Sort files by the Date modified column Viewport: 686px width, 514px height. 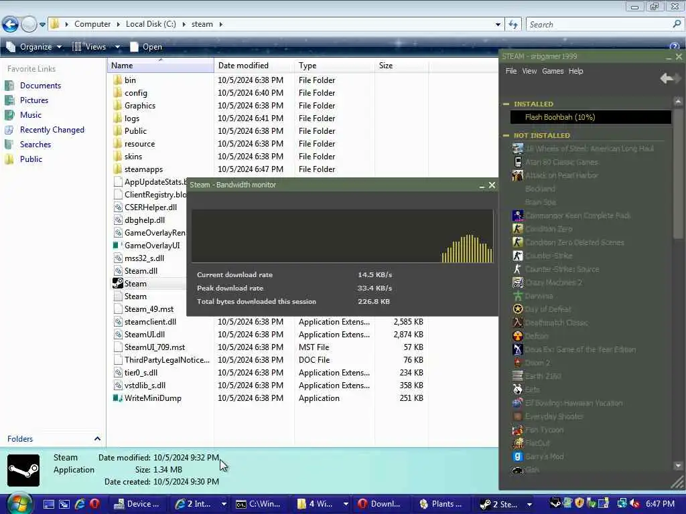pos(254,66)
